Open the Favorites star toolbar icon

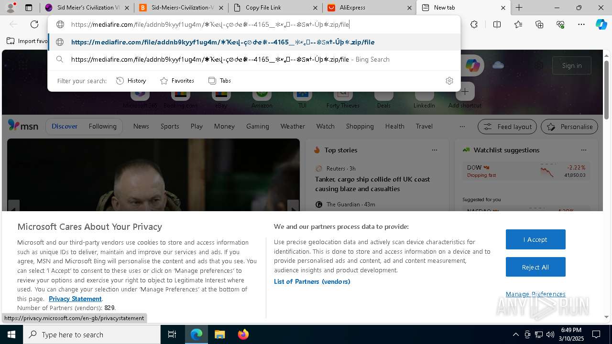click(518, 24)
